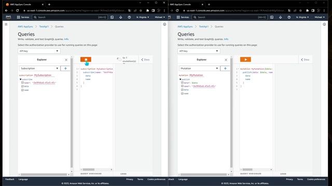Follow AWS AppSync breadcrumb in left window
Viewport: 332px width, 186px height.
(25, 26)
